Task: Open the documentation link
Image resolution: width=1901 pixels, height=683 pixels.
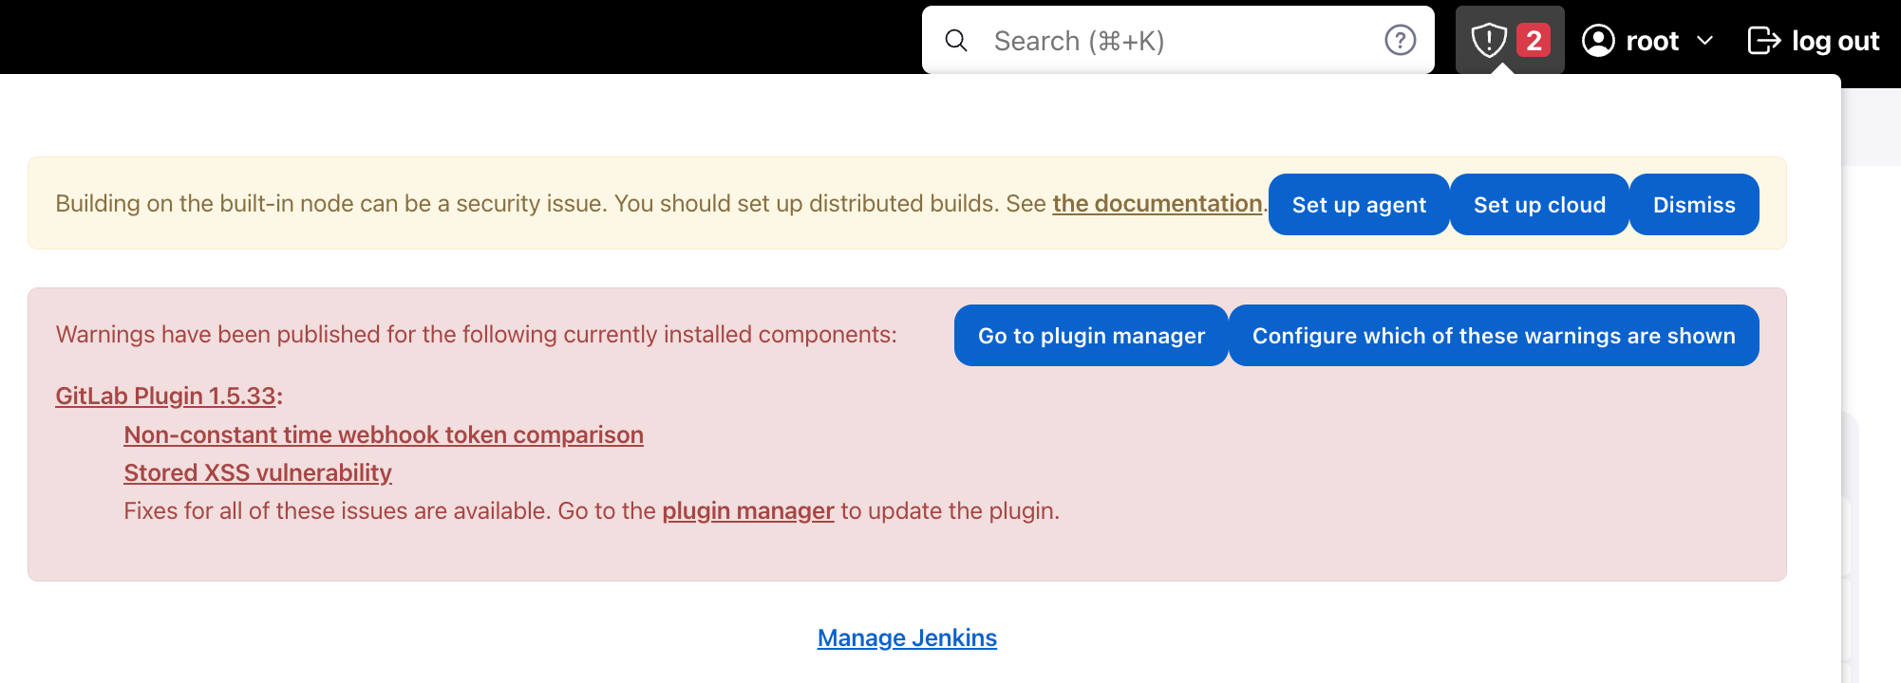Action: [1157, 204]
